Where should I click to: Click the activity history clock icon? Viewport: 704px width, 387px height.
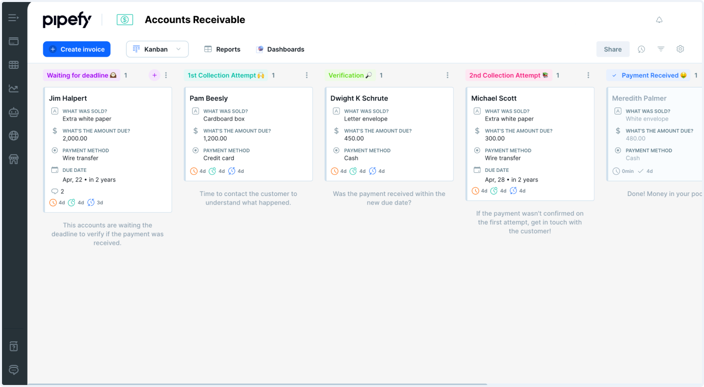point(642,49)
